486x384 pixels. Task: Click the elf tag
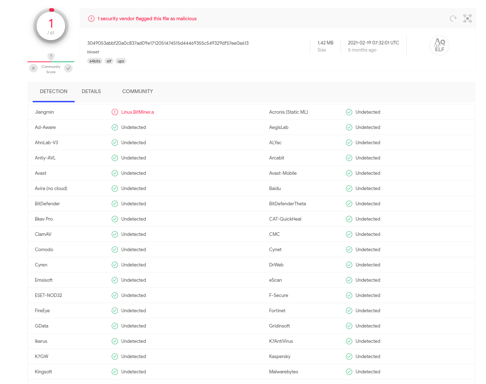(x=109, y=61)
